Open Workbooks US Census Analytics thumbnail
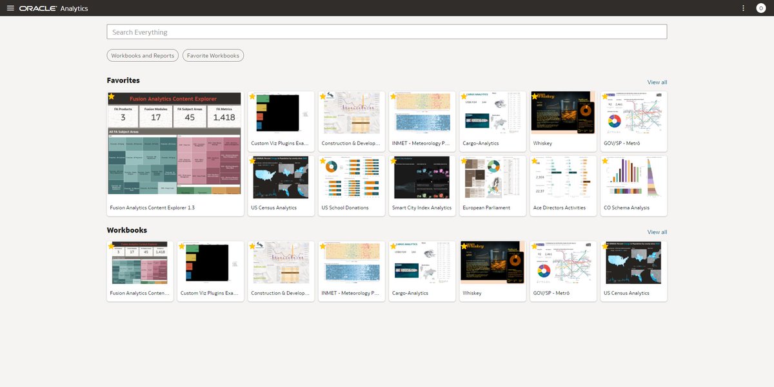Screen dimensions: 774x387 (634, 262)
